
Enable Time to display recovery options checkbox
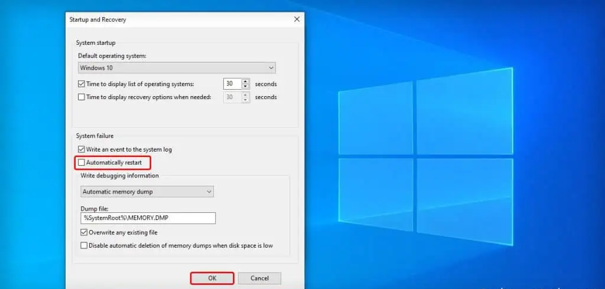82,97
